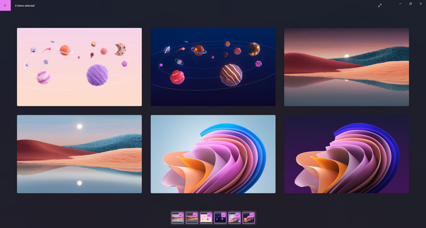Open the light blue bloom wallpaper image

tap(213, 154)
